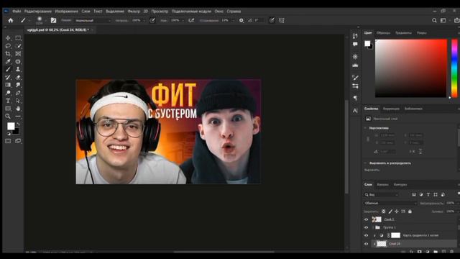
Task: Swap foreground and background colors
Action: [18, 124]
